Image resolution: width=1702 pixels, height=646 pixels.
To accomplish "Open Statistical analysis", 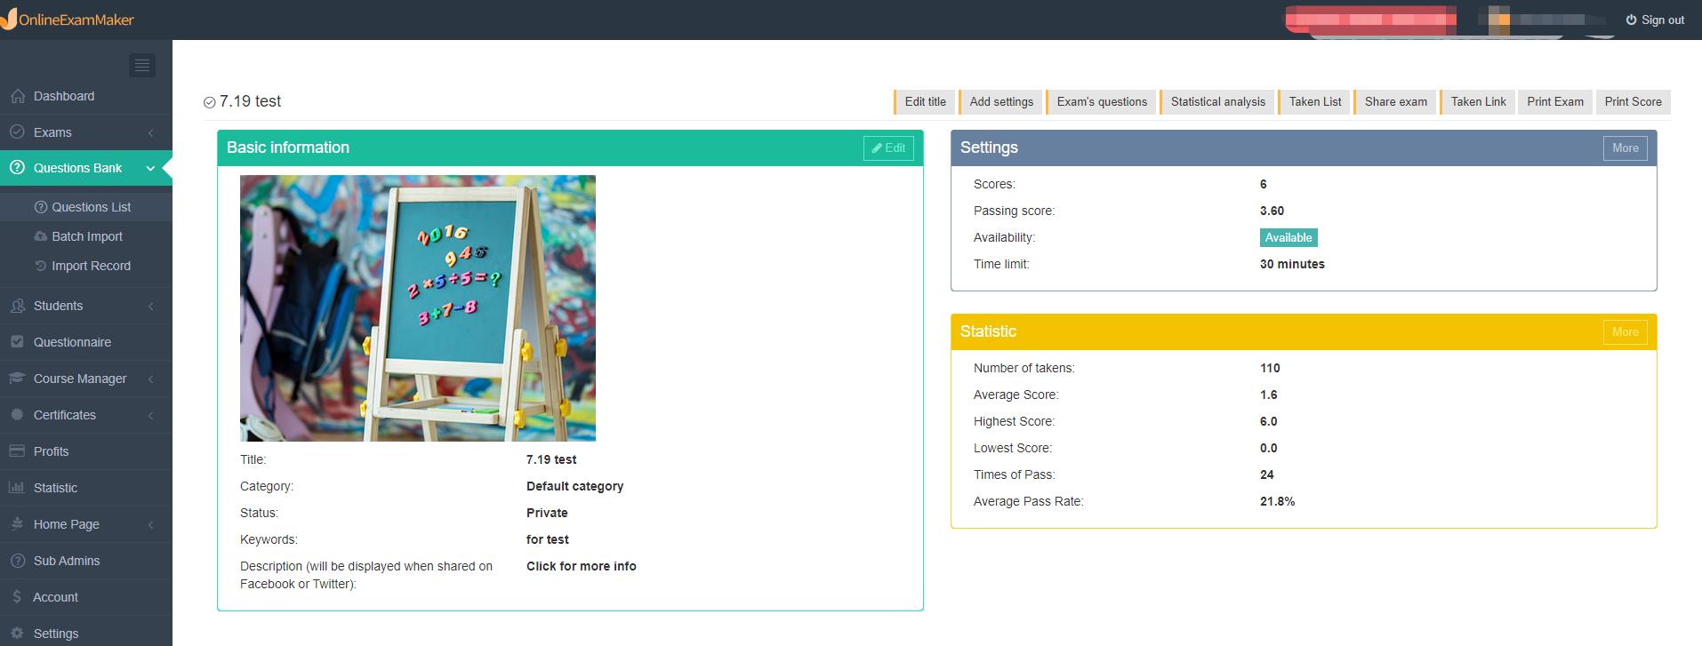I will pyautogui.click(x=1217, y=102).
